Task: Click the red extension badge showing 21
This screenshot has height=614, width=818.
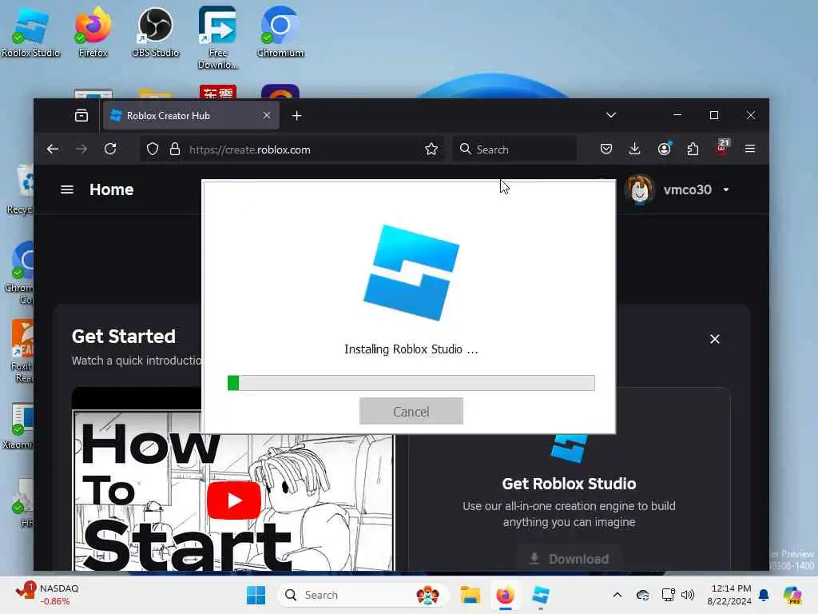Action: [x=722, y=147]
